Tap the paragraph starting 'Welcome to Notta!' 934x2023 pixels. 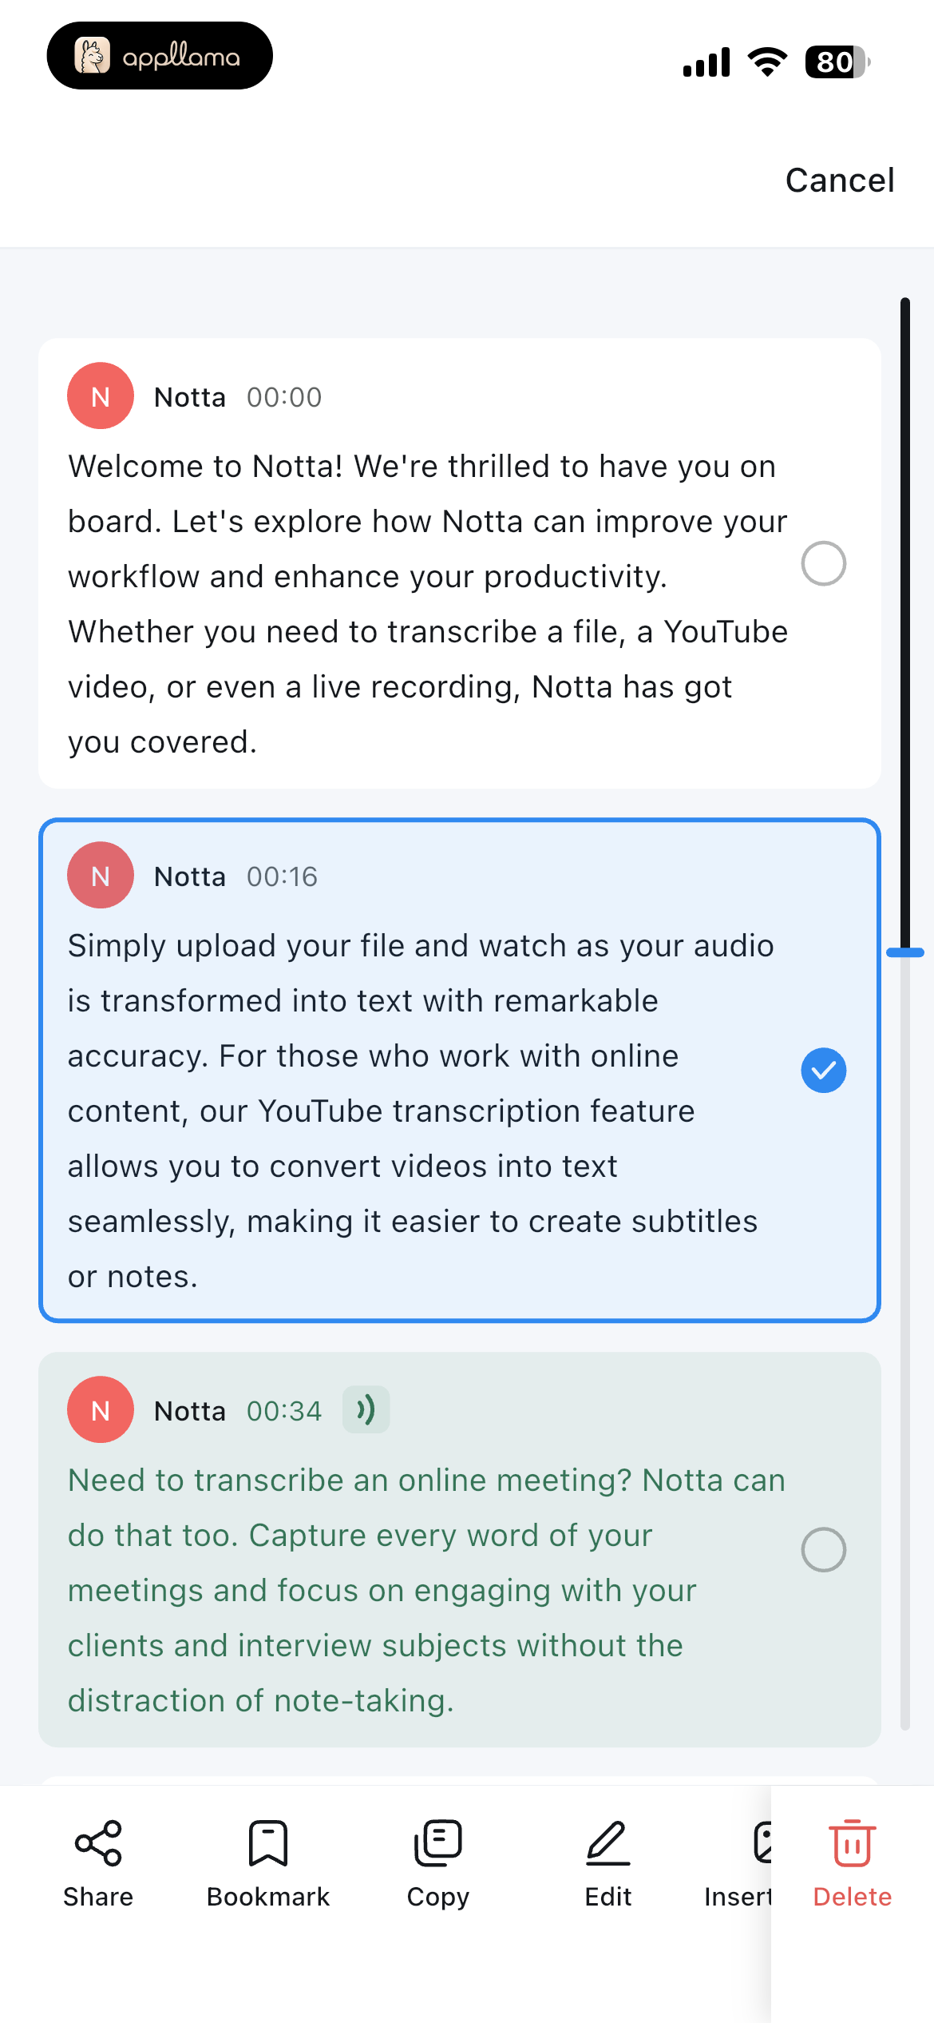(x=428, y=604)
